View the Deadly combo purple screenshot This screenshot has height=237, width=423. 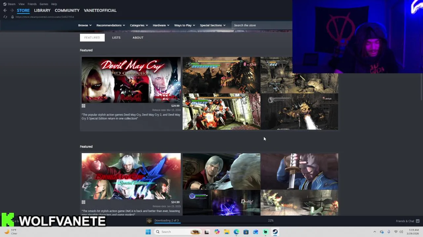click(x=221, y=203)
